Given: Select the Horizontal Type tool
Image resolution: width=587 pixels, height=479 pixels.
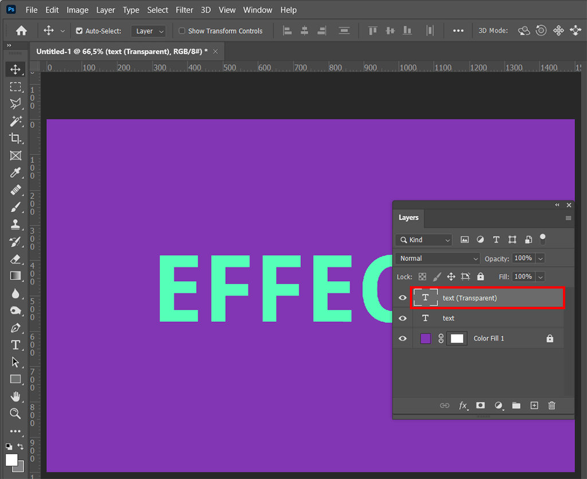Looking at the screenshot, I should (15, 345).
